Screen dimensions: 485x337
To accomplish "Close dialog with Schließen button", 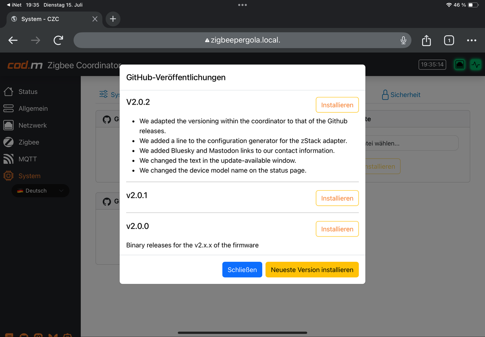I will 242,270.
